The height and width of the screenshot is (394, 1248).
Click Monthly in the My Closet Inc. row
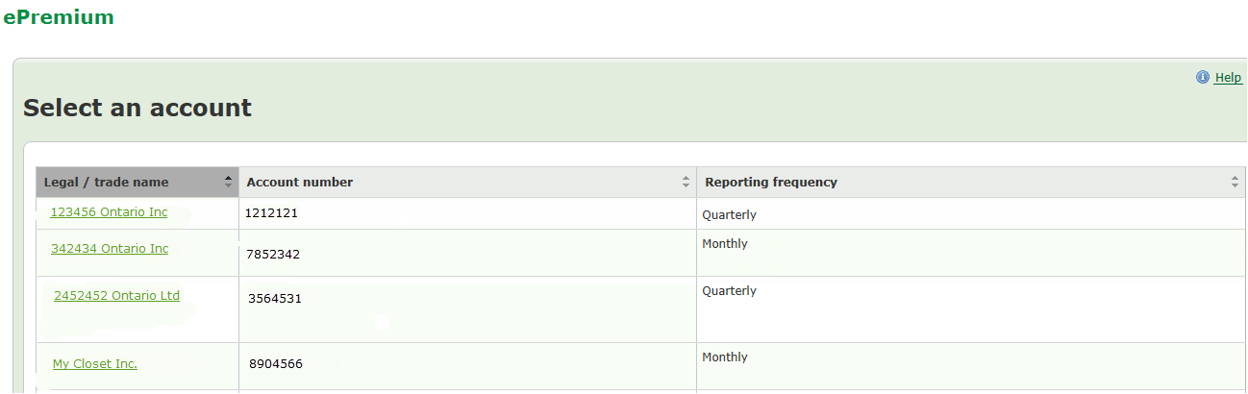tap(725, 357)
